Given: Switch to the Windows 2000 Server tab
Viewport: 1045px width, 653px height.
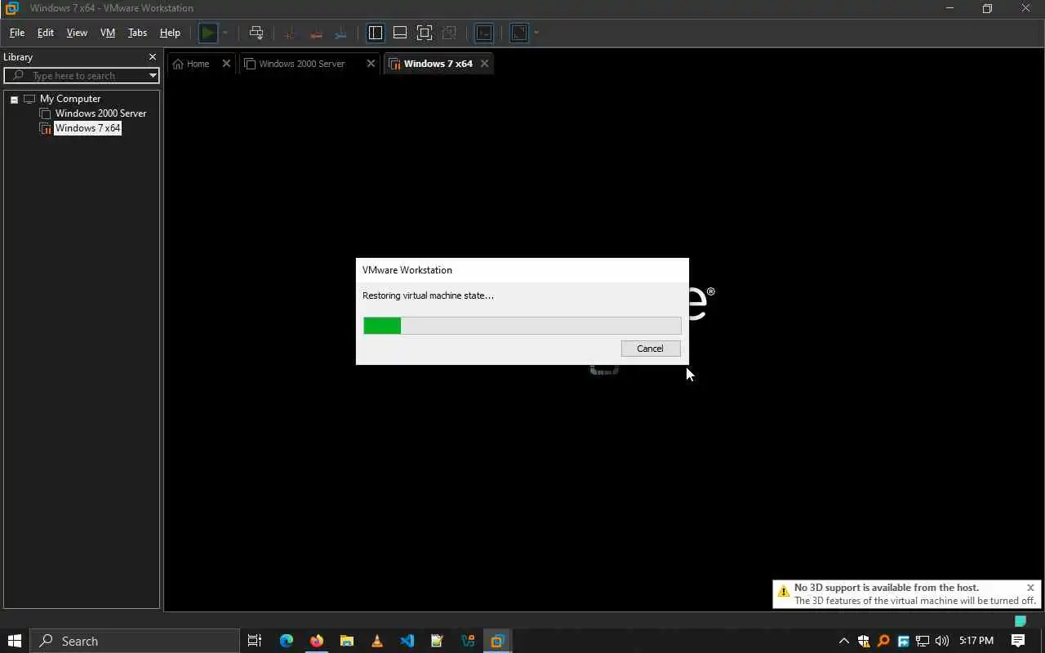Looking at the screenshot, I should point(302,64).
